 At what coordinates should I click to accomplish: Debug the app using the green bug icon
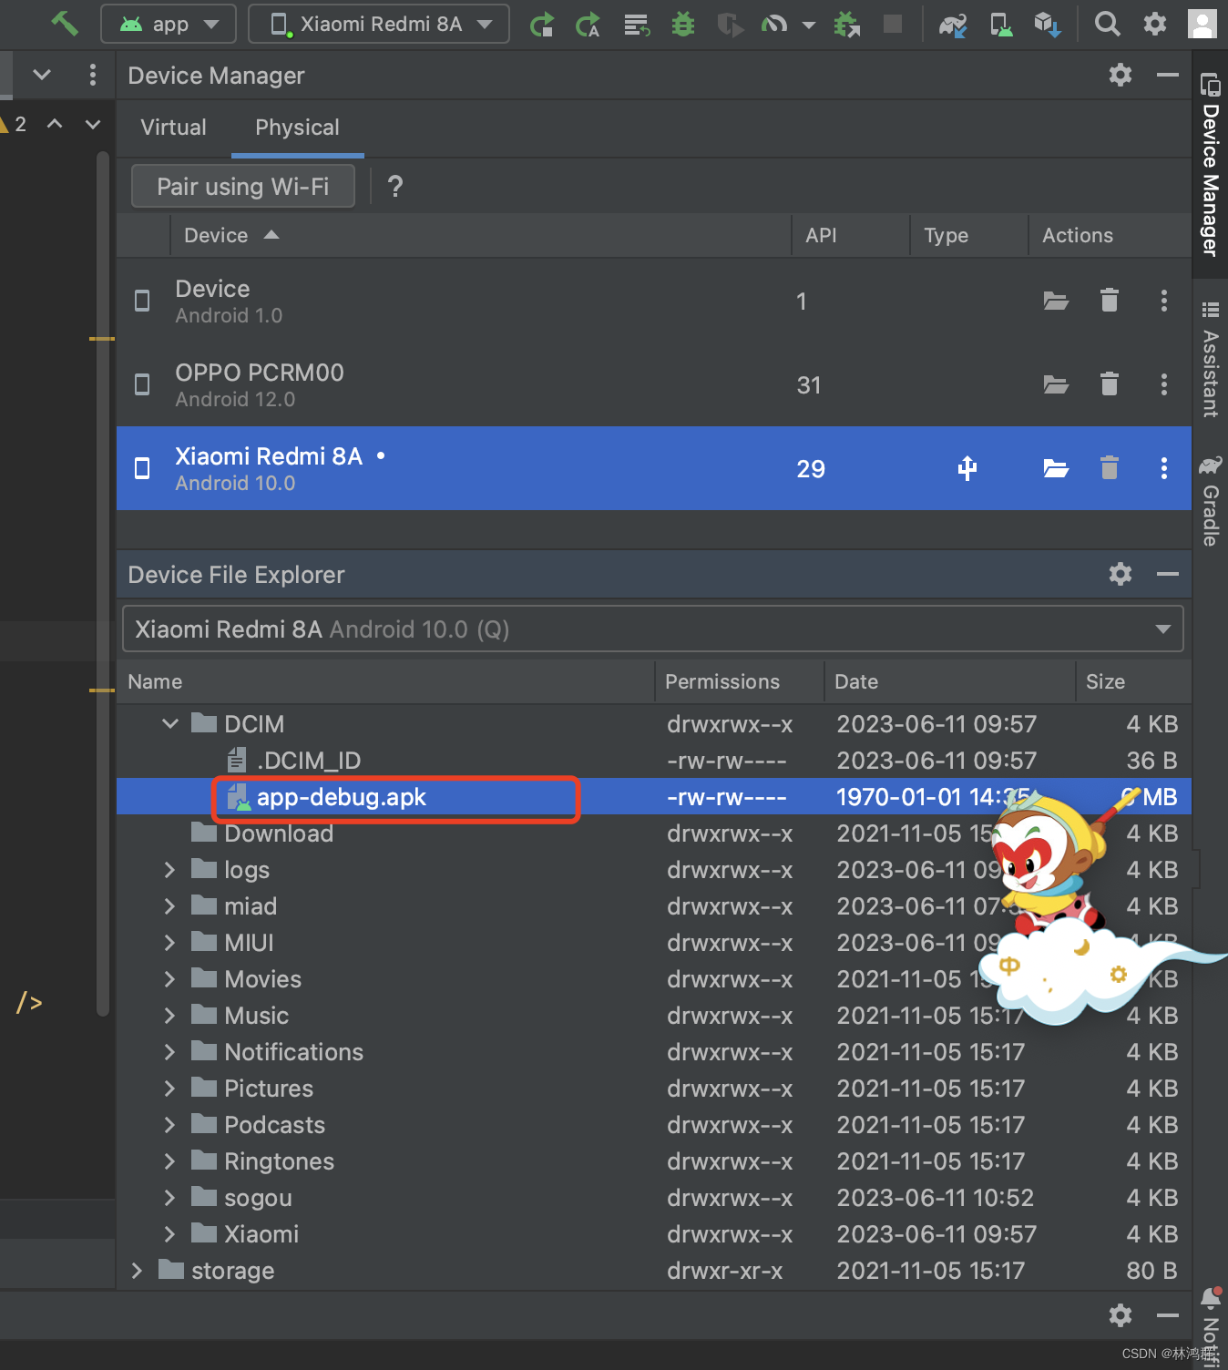[682, 25]
